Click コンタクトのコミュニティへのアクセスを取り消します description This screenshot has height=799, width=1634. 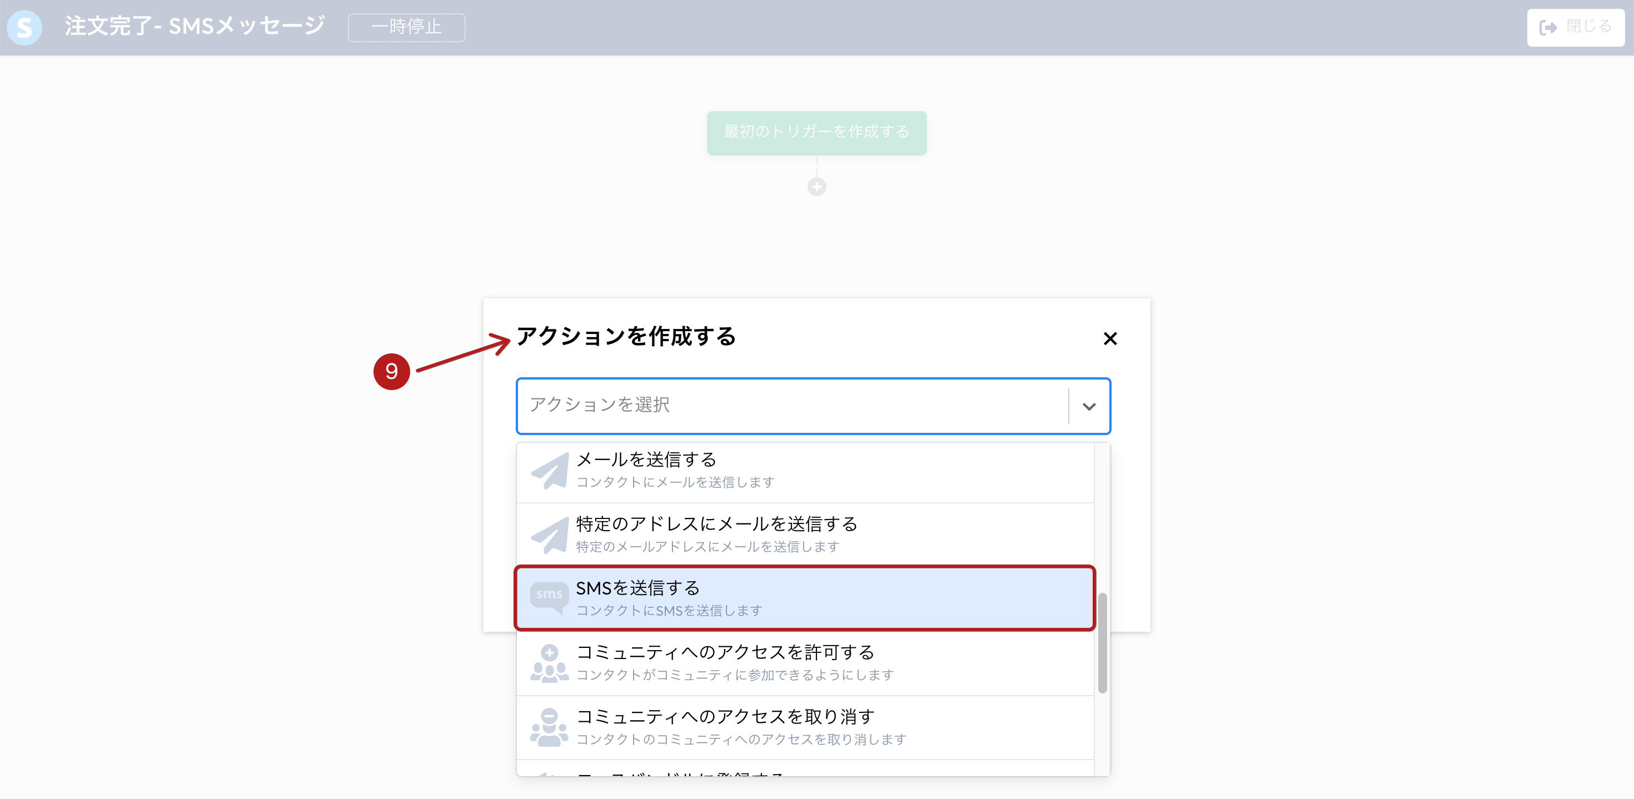tap(741, 740)
